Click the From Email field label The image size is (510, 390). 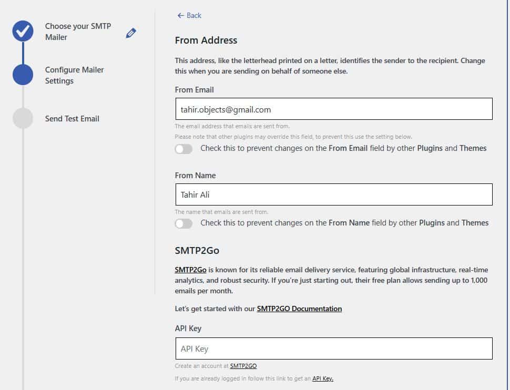195,90
